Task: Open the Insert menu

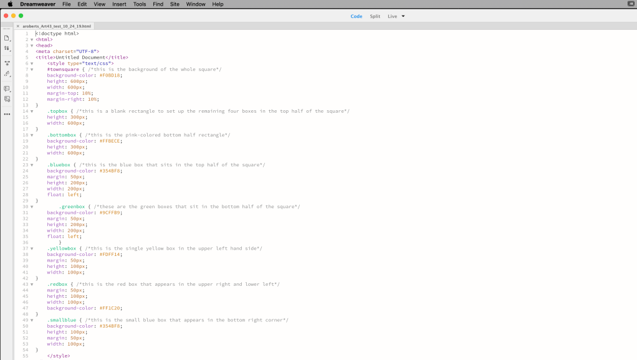Action: point(119,4)
